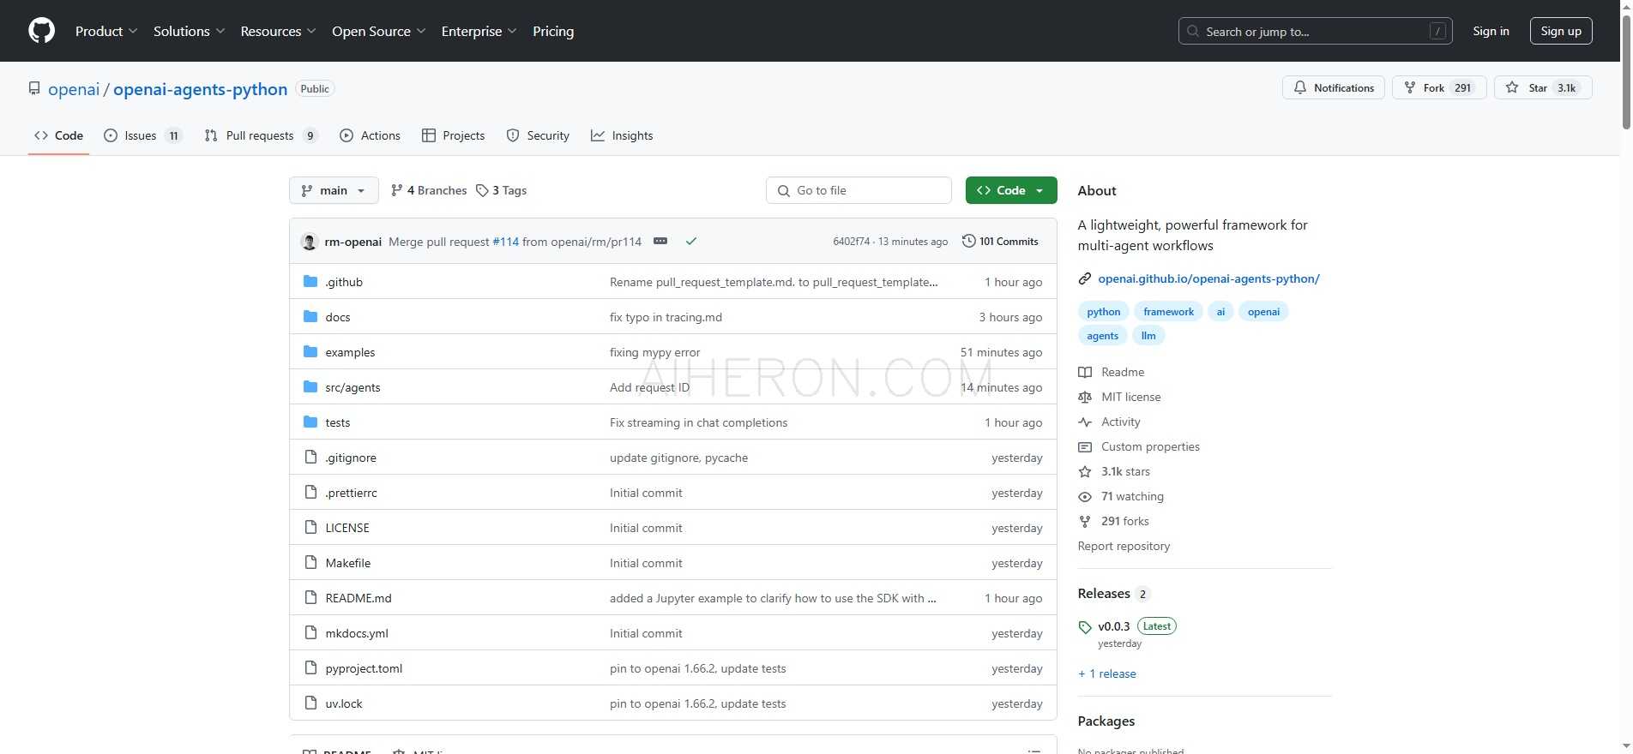Screen dimensions: 1633x754
Task: Click the .github folder icon
Action: pos(310,282)
